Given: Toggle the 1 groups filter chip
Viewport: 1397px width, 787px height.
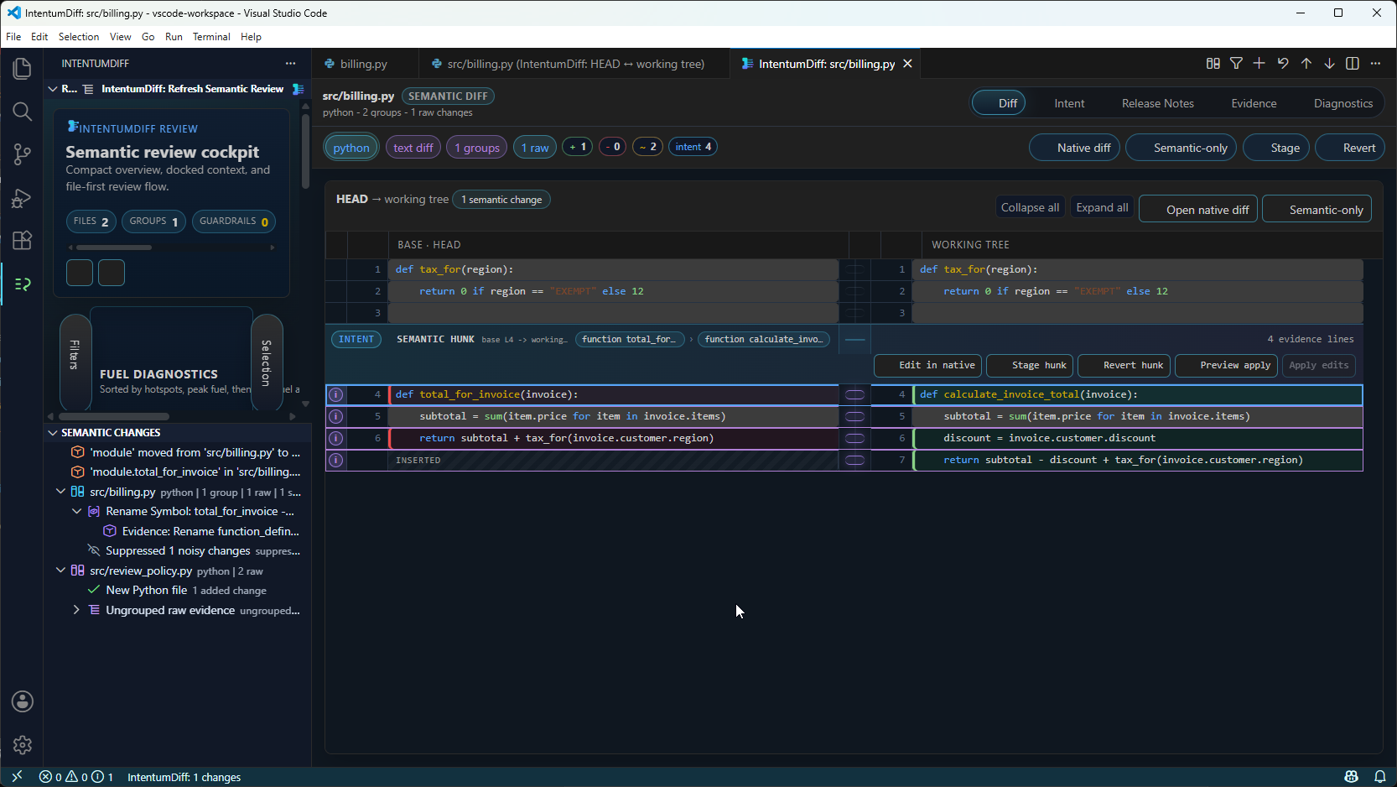Looking at the screenshot, I should coord(477,148).
